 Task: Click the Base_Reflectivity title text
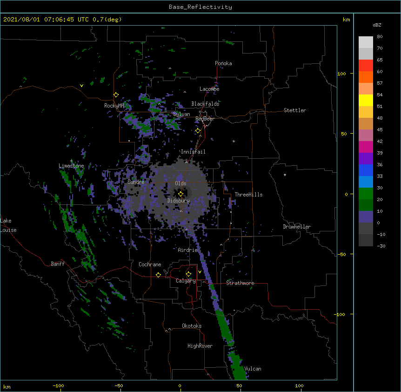click(200, 7)
